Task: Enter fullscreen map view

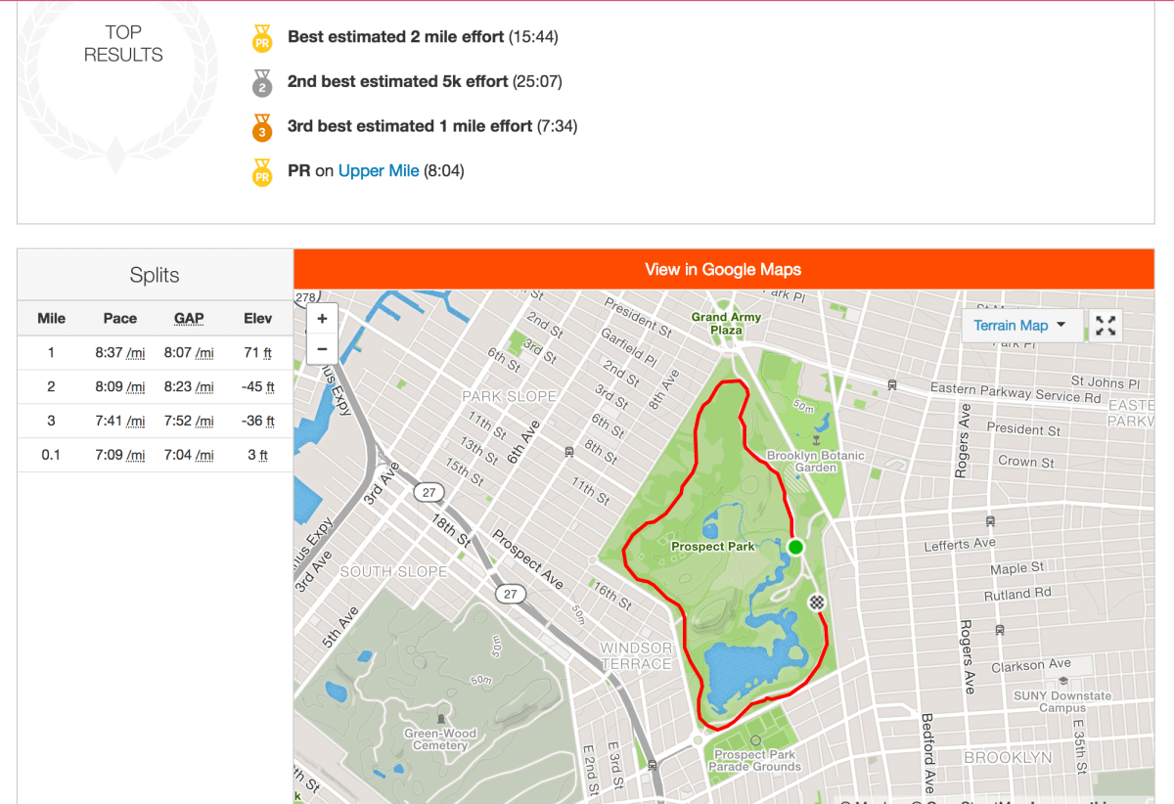Action: (1106, 326)
